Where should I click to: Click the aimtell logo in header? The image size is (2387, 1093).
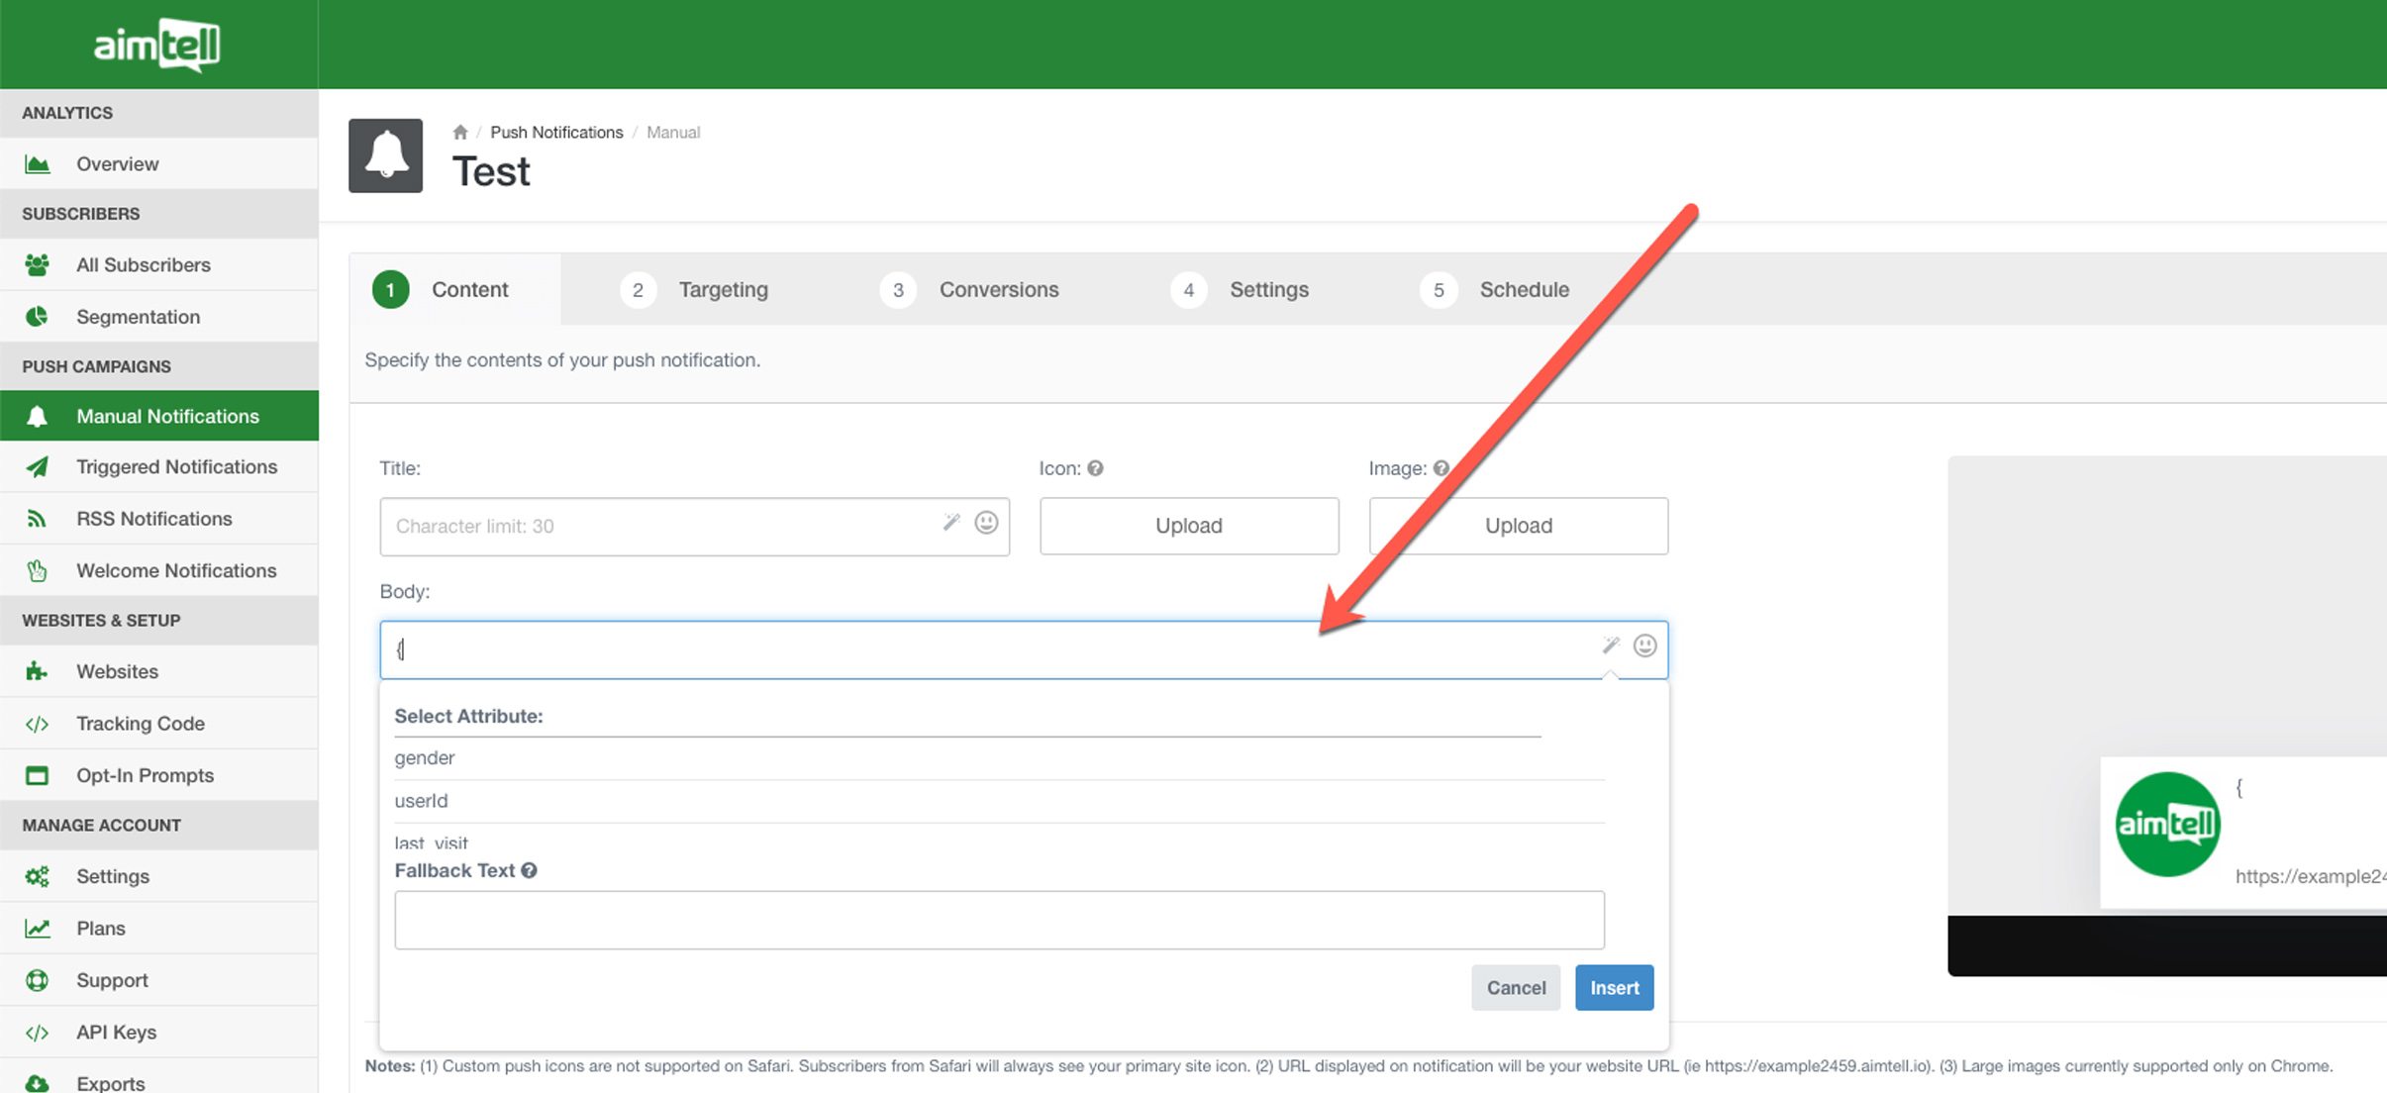[158, 45]
